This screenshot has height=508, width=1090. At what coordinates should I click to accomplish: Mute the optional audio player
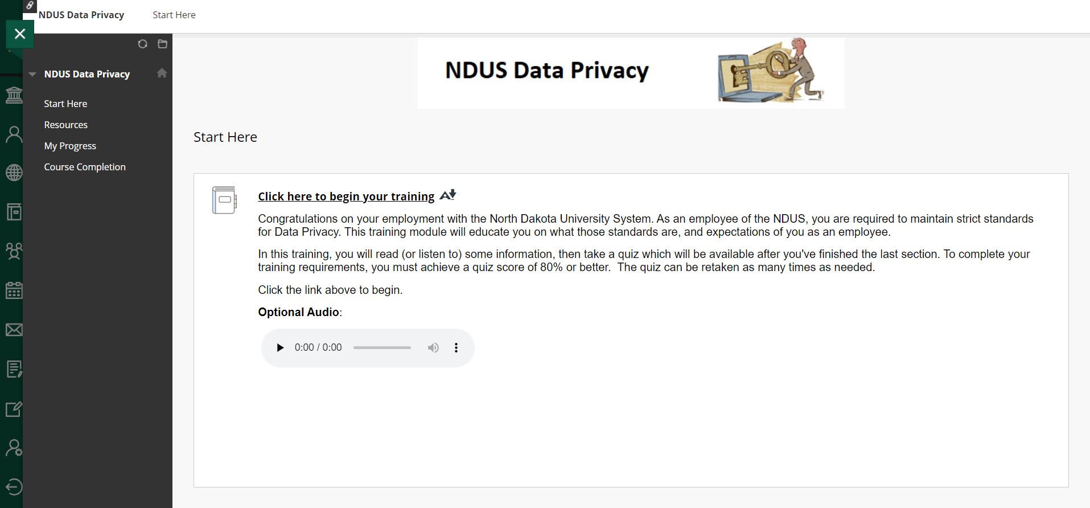433,348
